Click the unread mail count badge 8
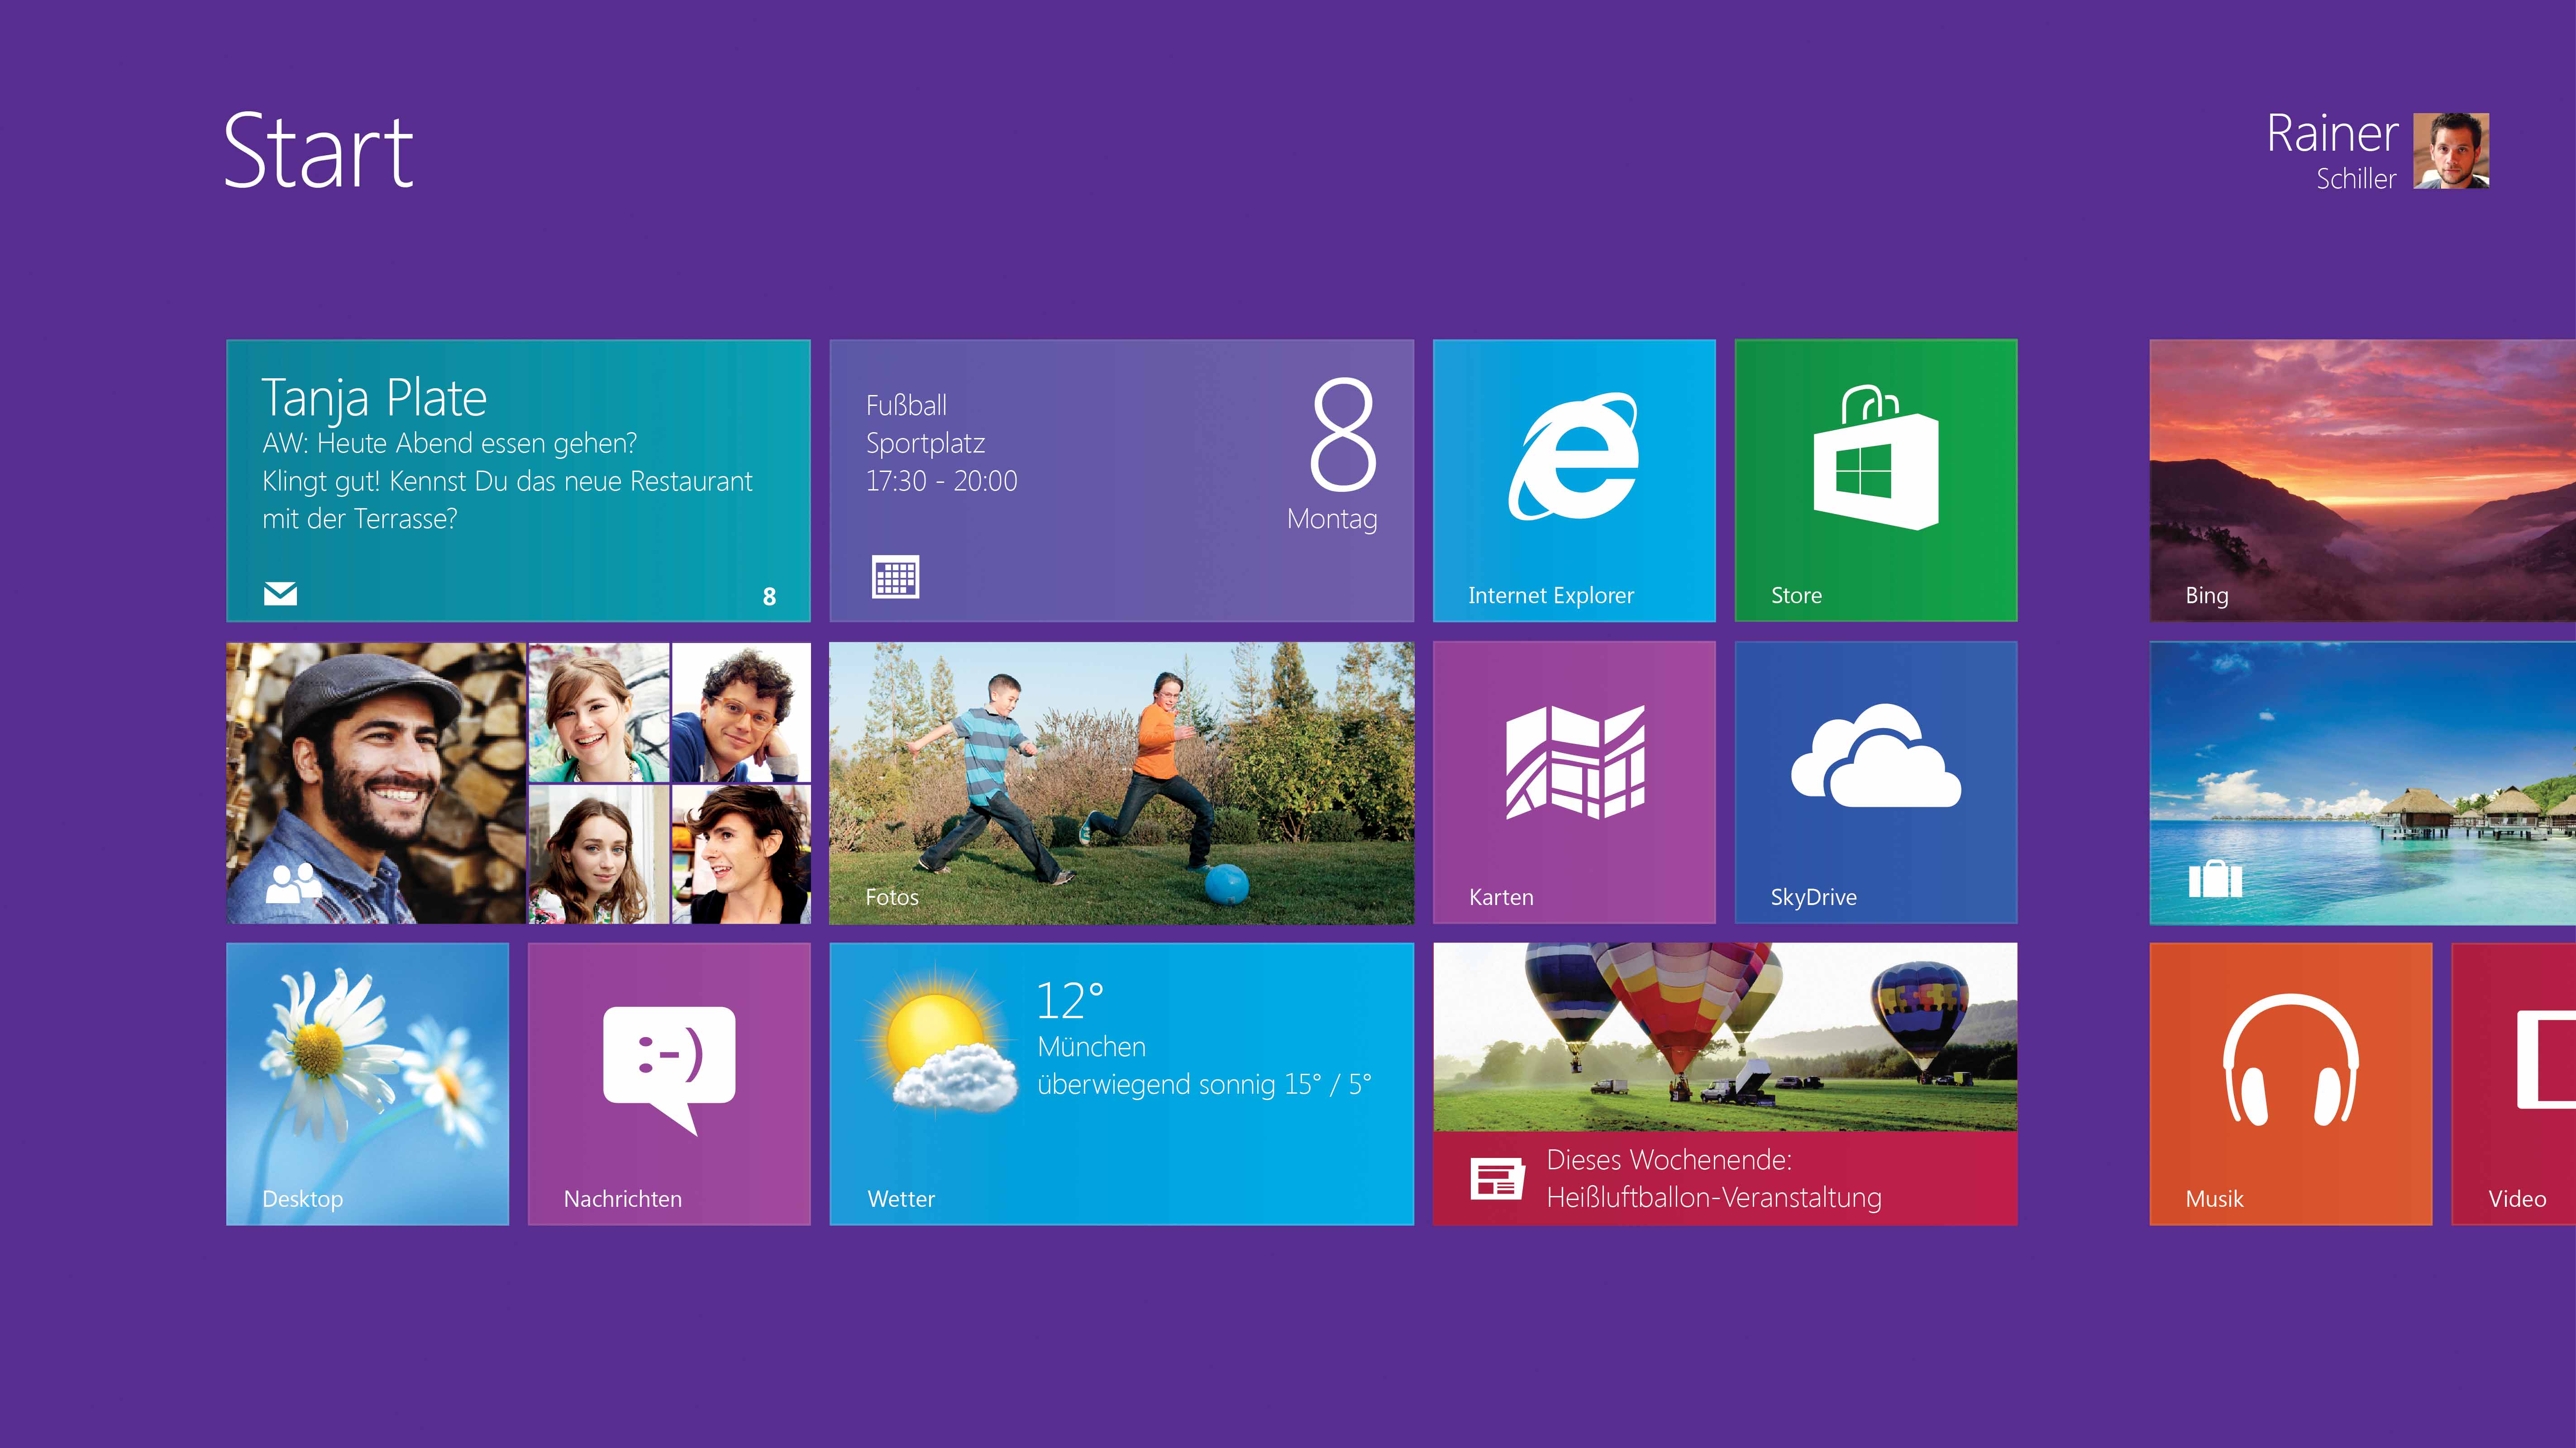 click(x=769, y=597)
